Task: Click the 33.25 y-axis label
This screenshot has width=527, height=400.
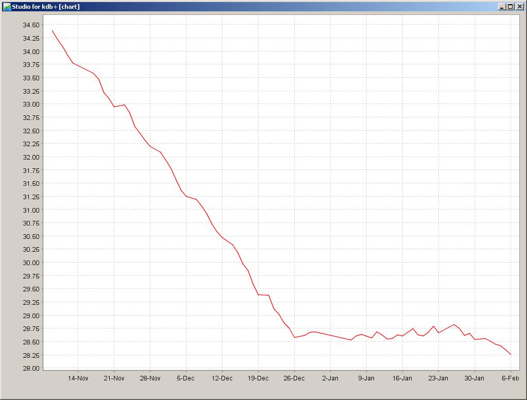Action: pos(31,91)
